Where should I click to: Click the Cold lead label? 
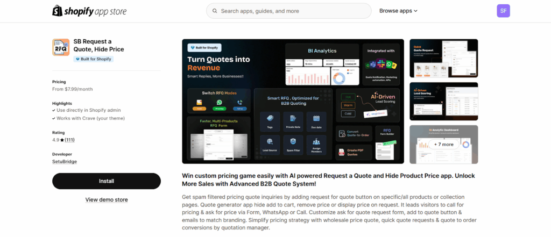coord(348,114)
